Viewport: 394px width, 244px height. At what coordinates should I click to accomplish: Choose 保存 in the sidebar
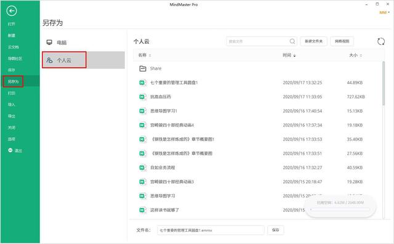pos(11,70)
